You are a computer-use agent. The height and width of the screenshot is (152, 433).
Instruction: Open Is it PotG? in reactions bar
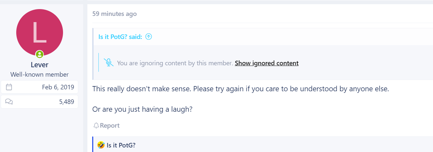click(x=121, y=145)
